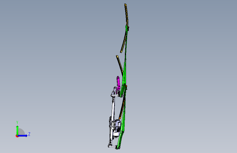Select the magenta crank link part
This screenshot has width=237, height=153.
click(118, 84)
